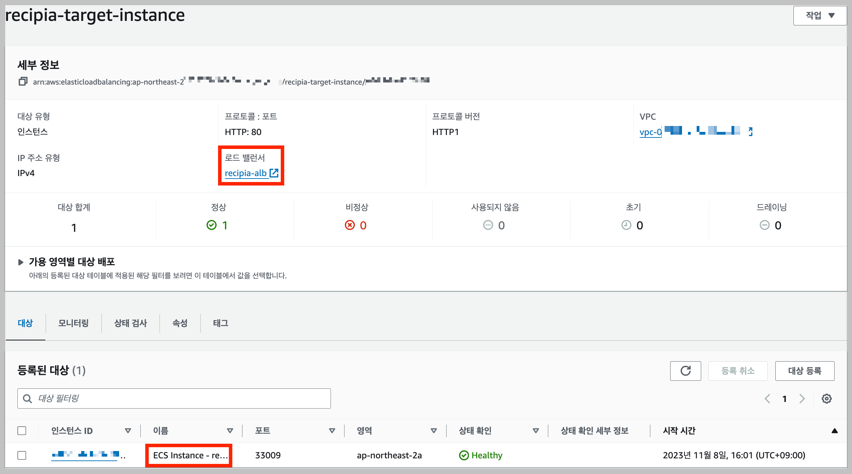This screenshot has height=474, width=852.
Task: Click sort arrow on 시작 시간 column
Action: point(834,431)
